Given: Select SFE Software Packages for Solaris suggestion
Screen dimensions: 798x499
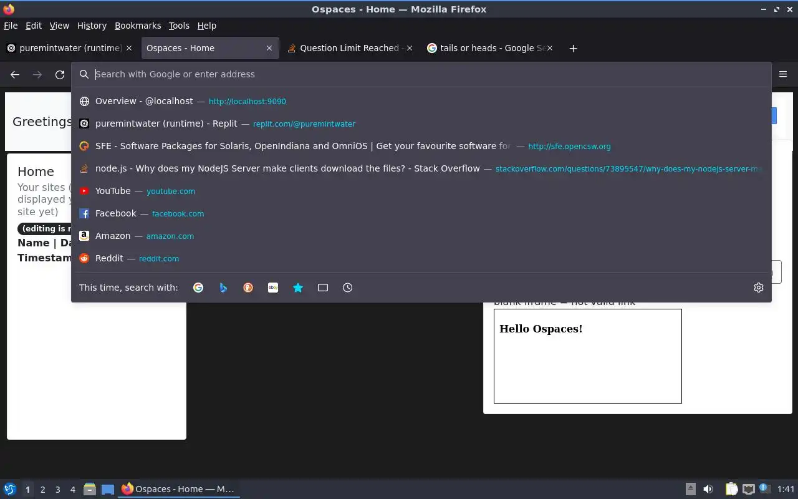Looking at the screenshot, I should (x=421, y=146).
